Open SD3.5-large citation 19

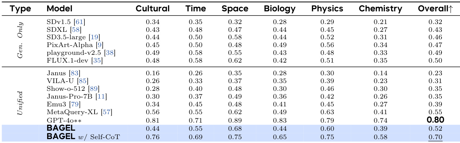pos(96,37)
